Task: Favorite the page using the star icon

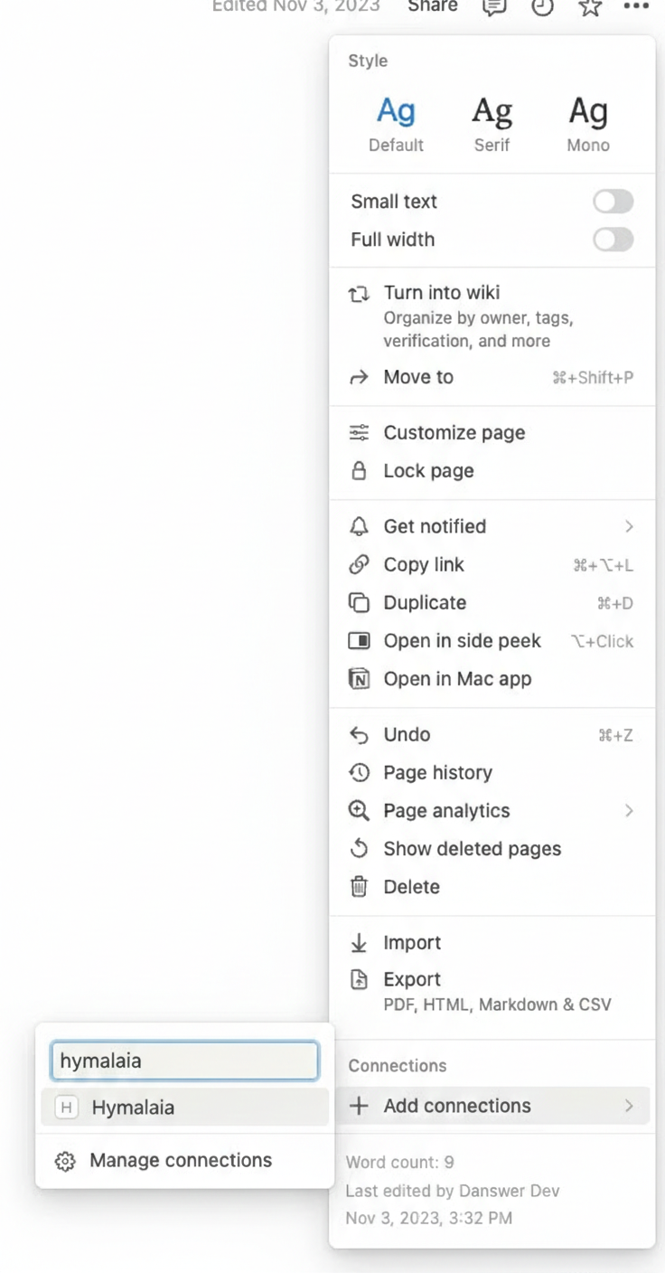Action: tap(590, 8)
